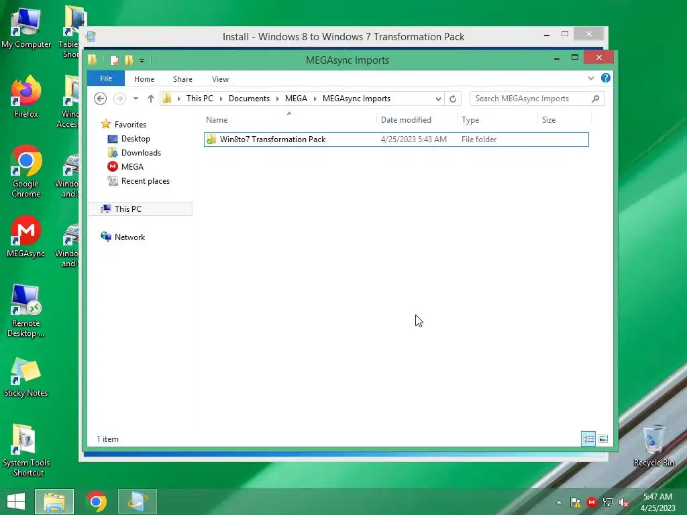The height and width of the screenshot is (515, 687).
Task: Sort by Date modified column header
Action: pyautogui.click(x=416, y=120)
